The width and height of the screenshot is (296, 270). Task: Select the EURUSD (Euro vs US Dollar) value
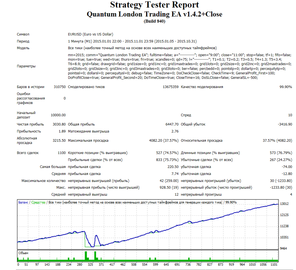pos(91,34)
